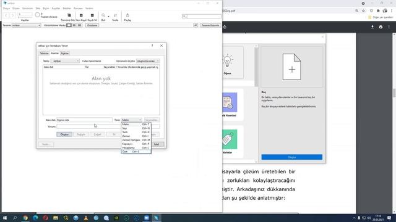Choose Hesaplama from field type list

point(136,148)
